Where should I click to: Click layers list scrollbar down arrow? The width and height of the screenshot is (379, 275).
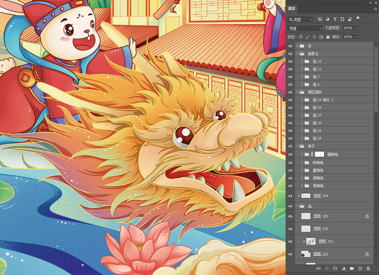pos(376,262)
